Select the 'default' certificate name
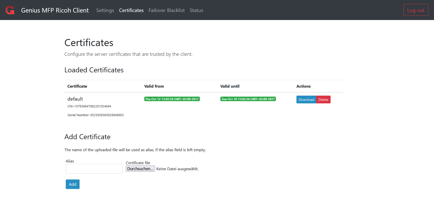This screenshot has height=199, width=434. click(x=75, y=99)
